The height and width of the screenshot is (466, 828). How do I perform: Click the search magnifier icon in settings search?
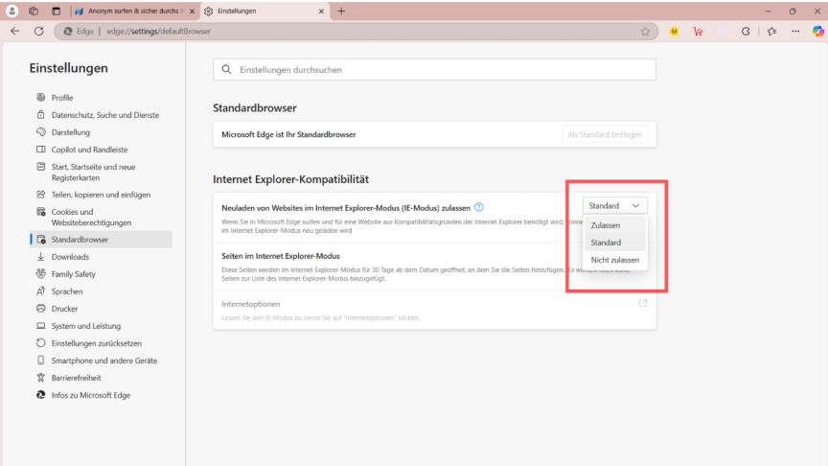point(226,70)
